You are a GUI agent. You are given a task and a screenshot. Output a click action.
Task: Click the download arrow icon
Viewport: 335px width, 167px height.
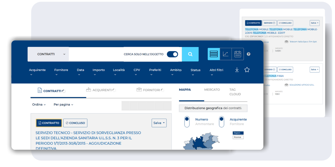click(237, 70)
